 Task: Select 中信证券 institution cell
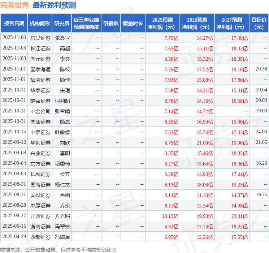tap(40, 132)
